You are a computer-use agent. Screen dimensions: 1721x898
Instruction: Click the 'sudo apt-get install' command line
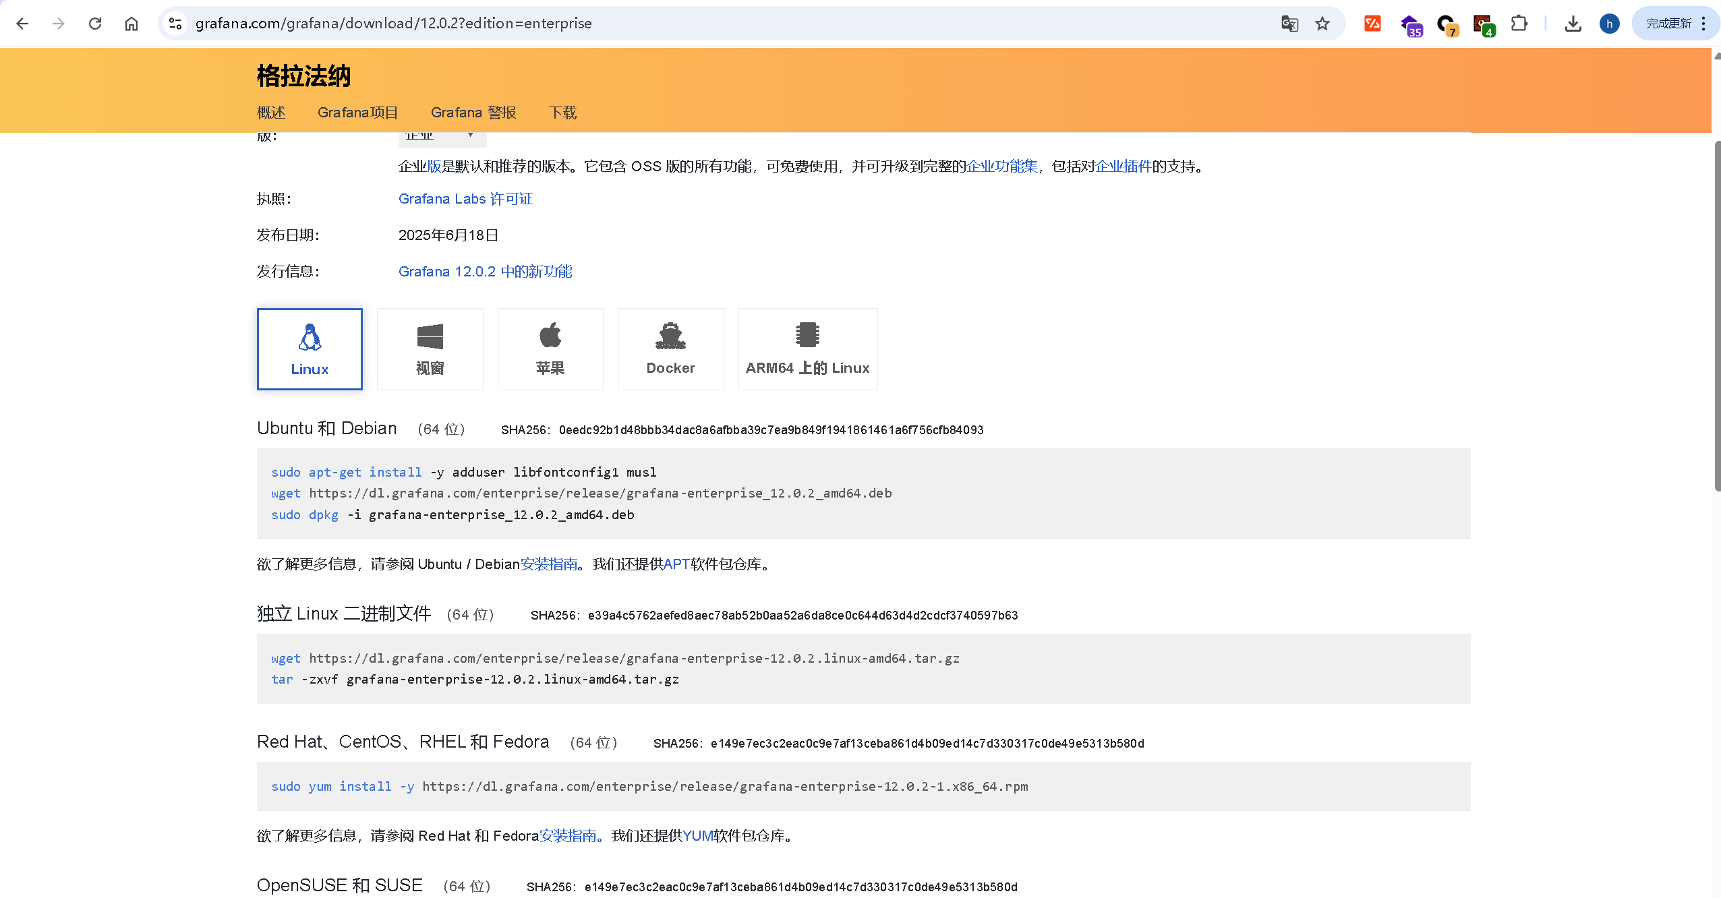[x=464, y=473]
